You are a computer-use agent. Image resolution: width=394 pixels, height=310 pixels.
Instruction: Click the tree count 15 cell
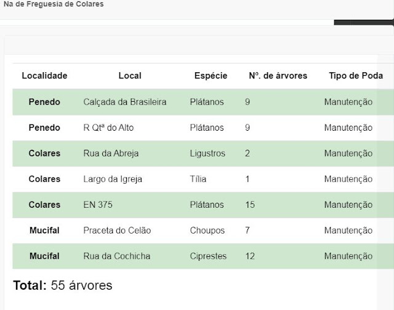point(250,205)
